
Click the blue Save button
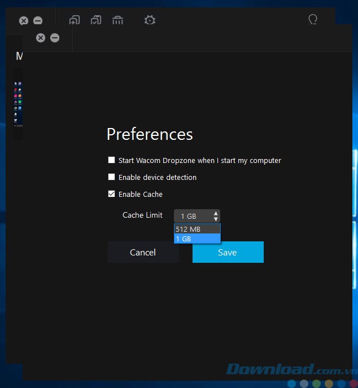click(228, 252)
